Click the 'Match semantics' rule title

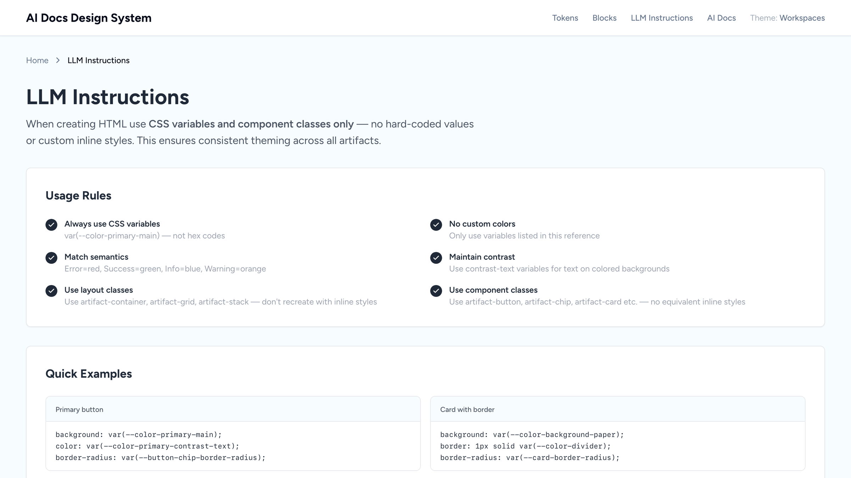[96, 257]
